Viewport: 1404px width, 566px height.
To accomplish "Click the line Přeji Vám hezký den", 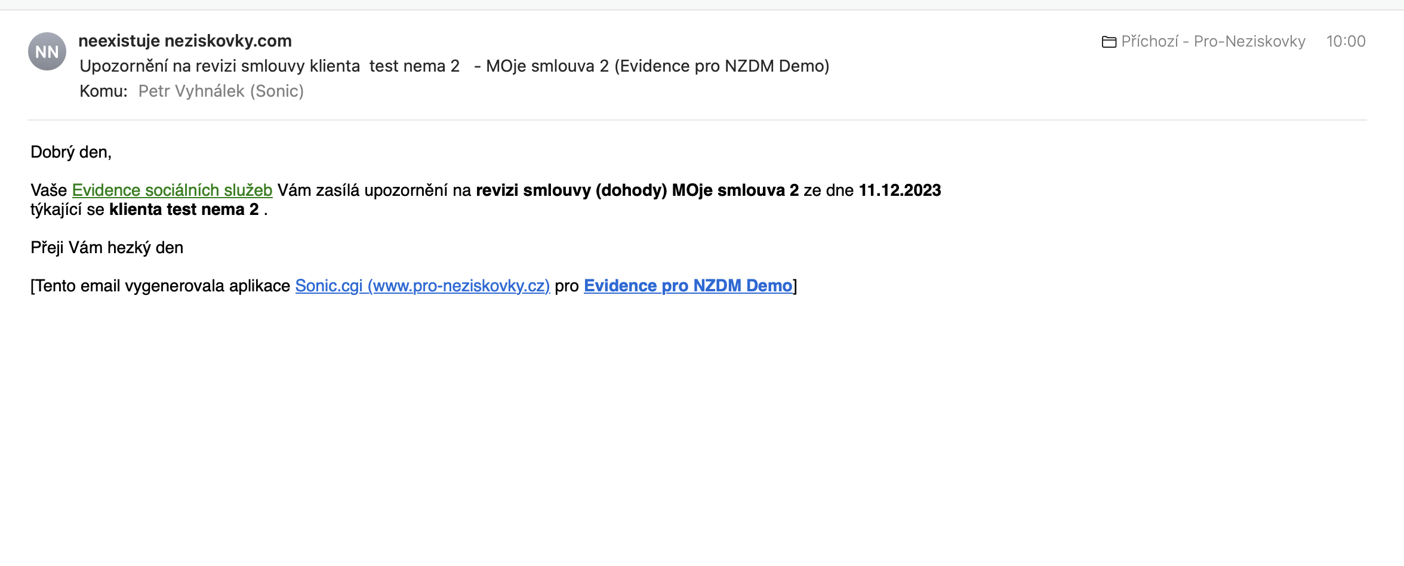I will (x=107, y=247).
